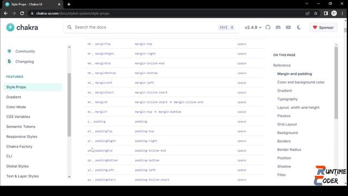Bookmark this page with star icon

pos(315,13)
